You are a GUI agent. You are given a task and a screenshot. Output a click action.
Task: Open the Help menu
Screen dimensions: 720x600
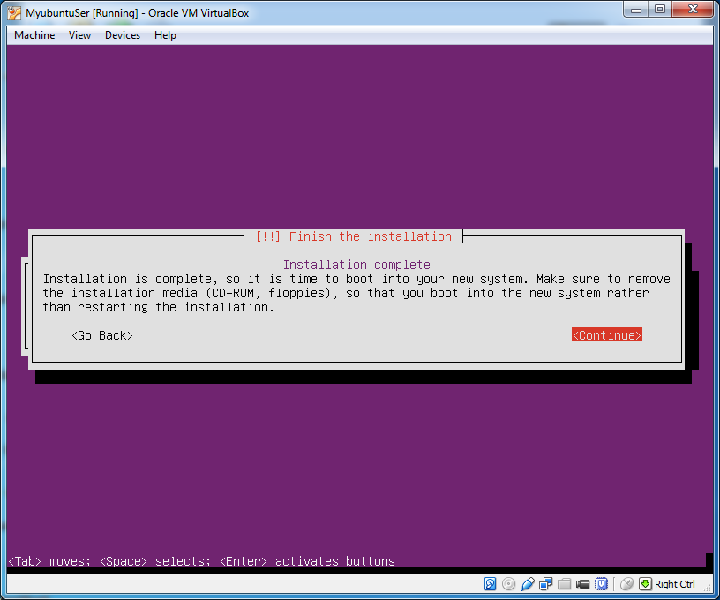click(x=165, y=35)
